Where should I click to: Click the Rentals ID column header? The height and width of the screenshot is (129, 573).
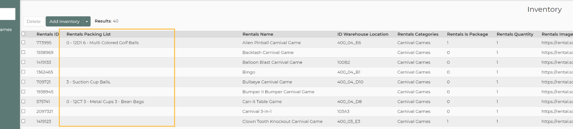pos(47,34)
